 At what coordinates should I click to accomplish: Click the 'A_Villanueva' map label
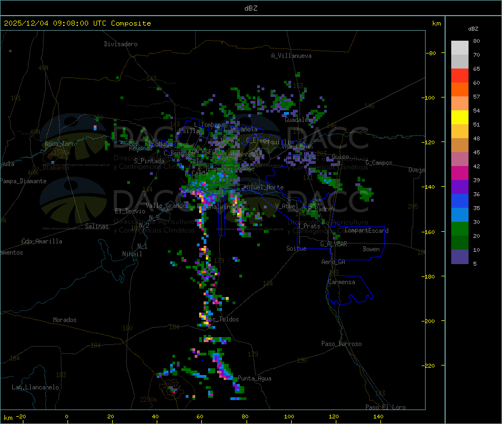(291, 56)
